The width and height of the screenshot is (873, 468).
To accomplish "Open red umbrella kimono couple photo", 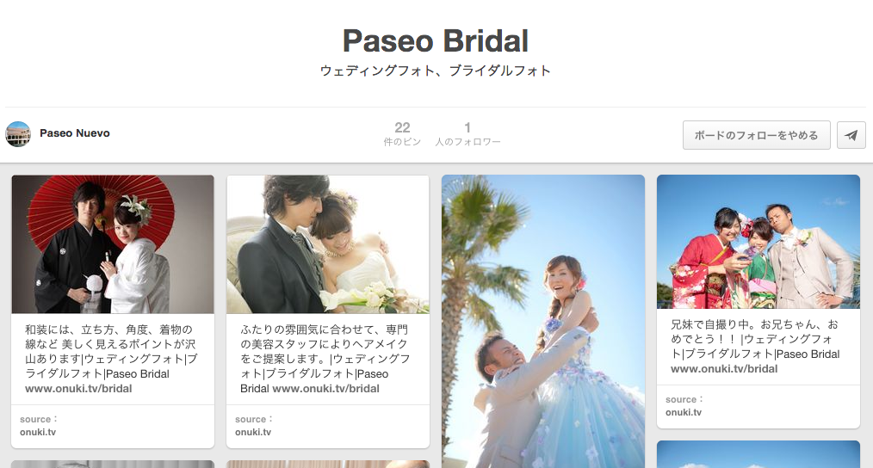I will [113, 244].
